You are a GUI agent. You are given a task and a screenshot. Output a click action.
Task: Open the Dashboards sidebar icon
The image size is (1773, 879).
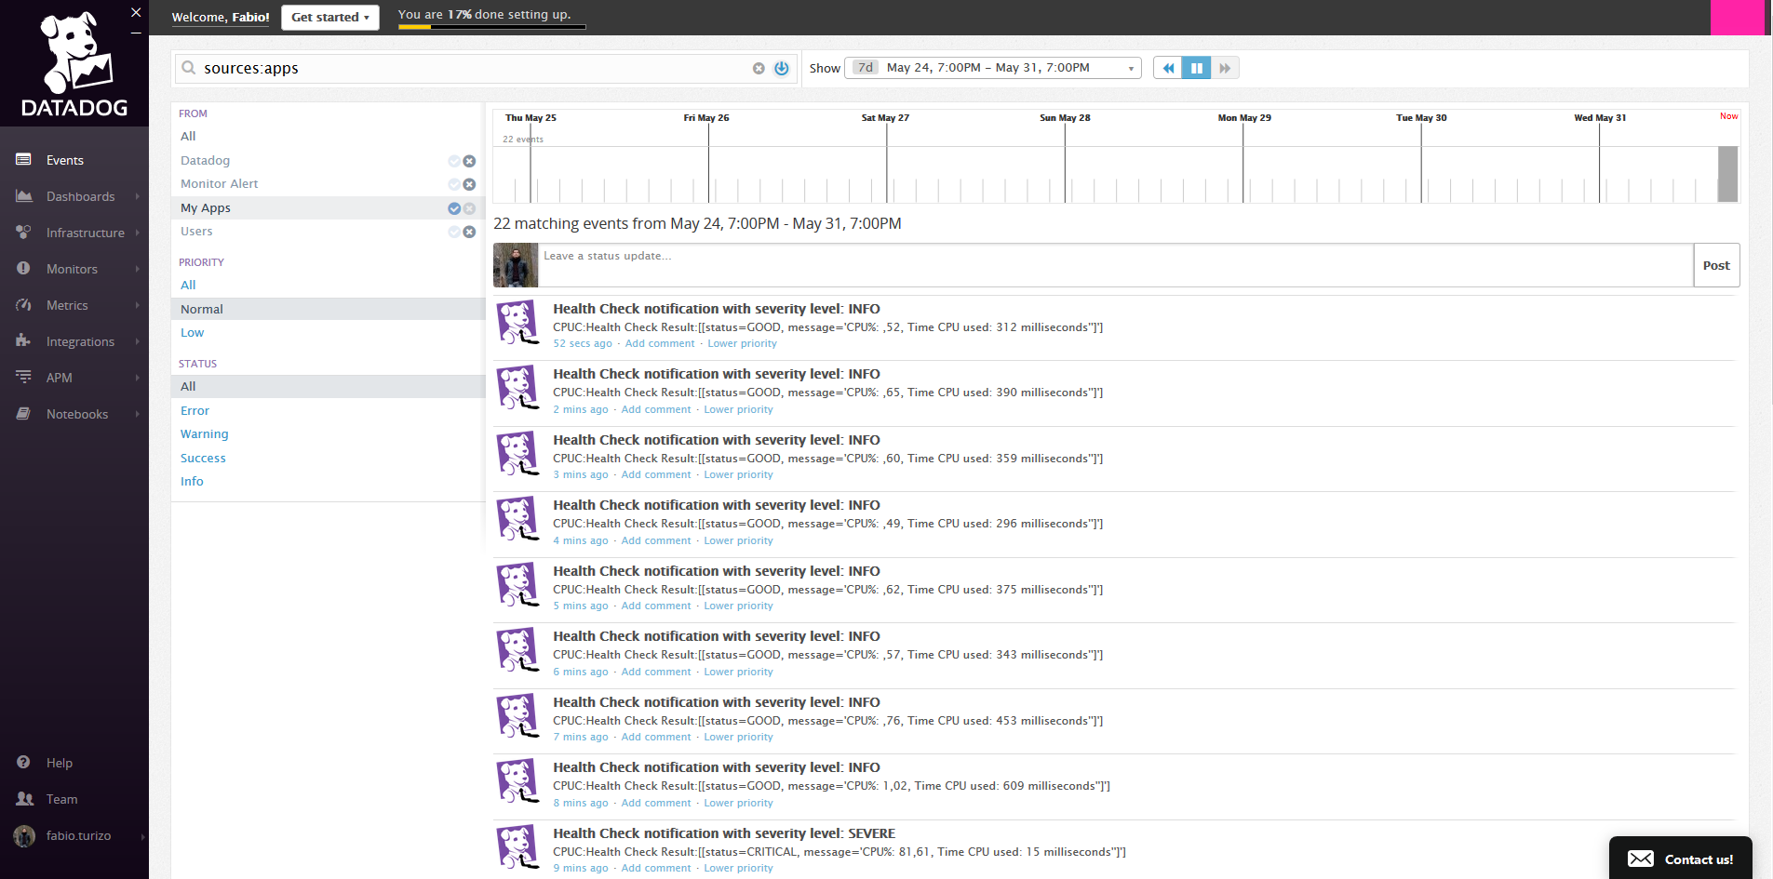[23, 196]
